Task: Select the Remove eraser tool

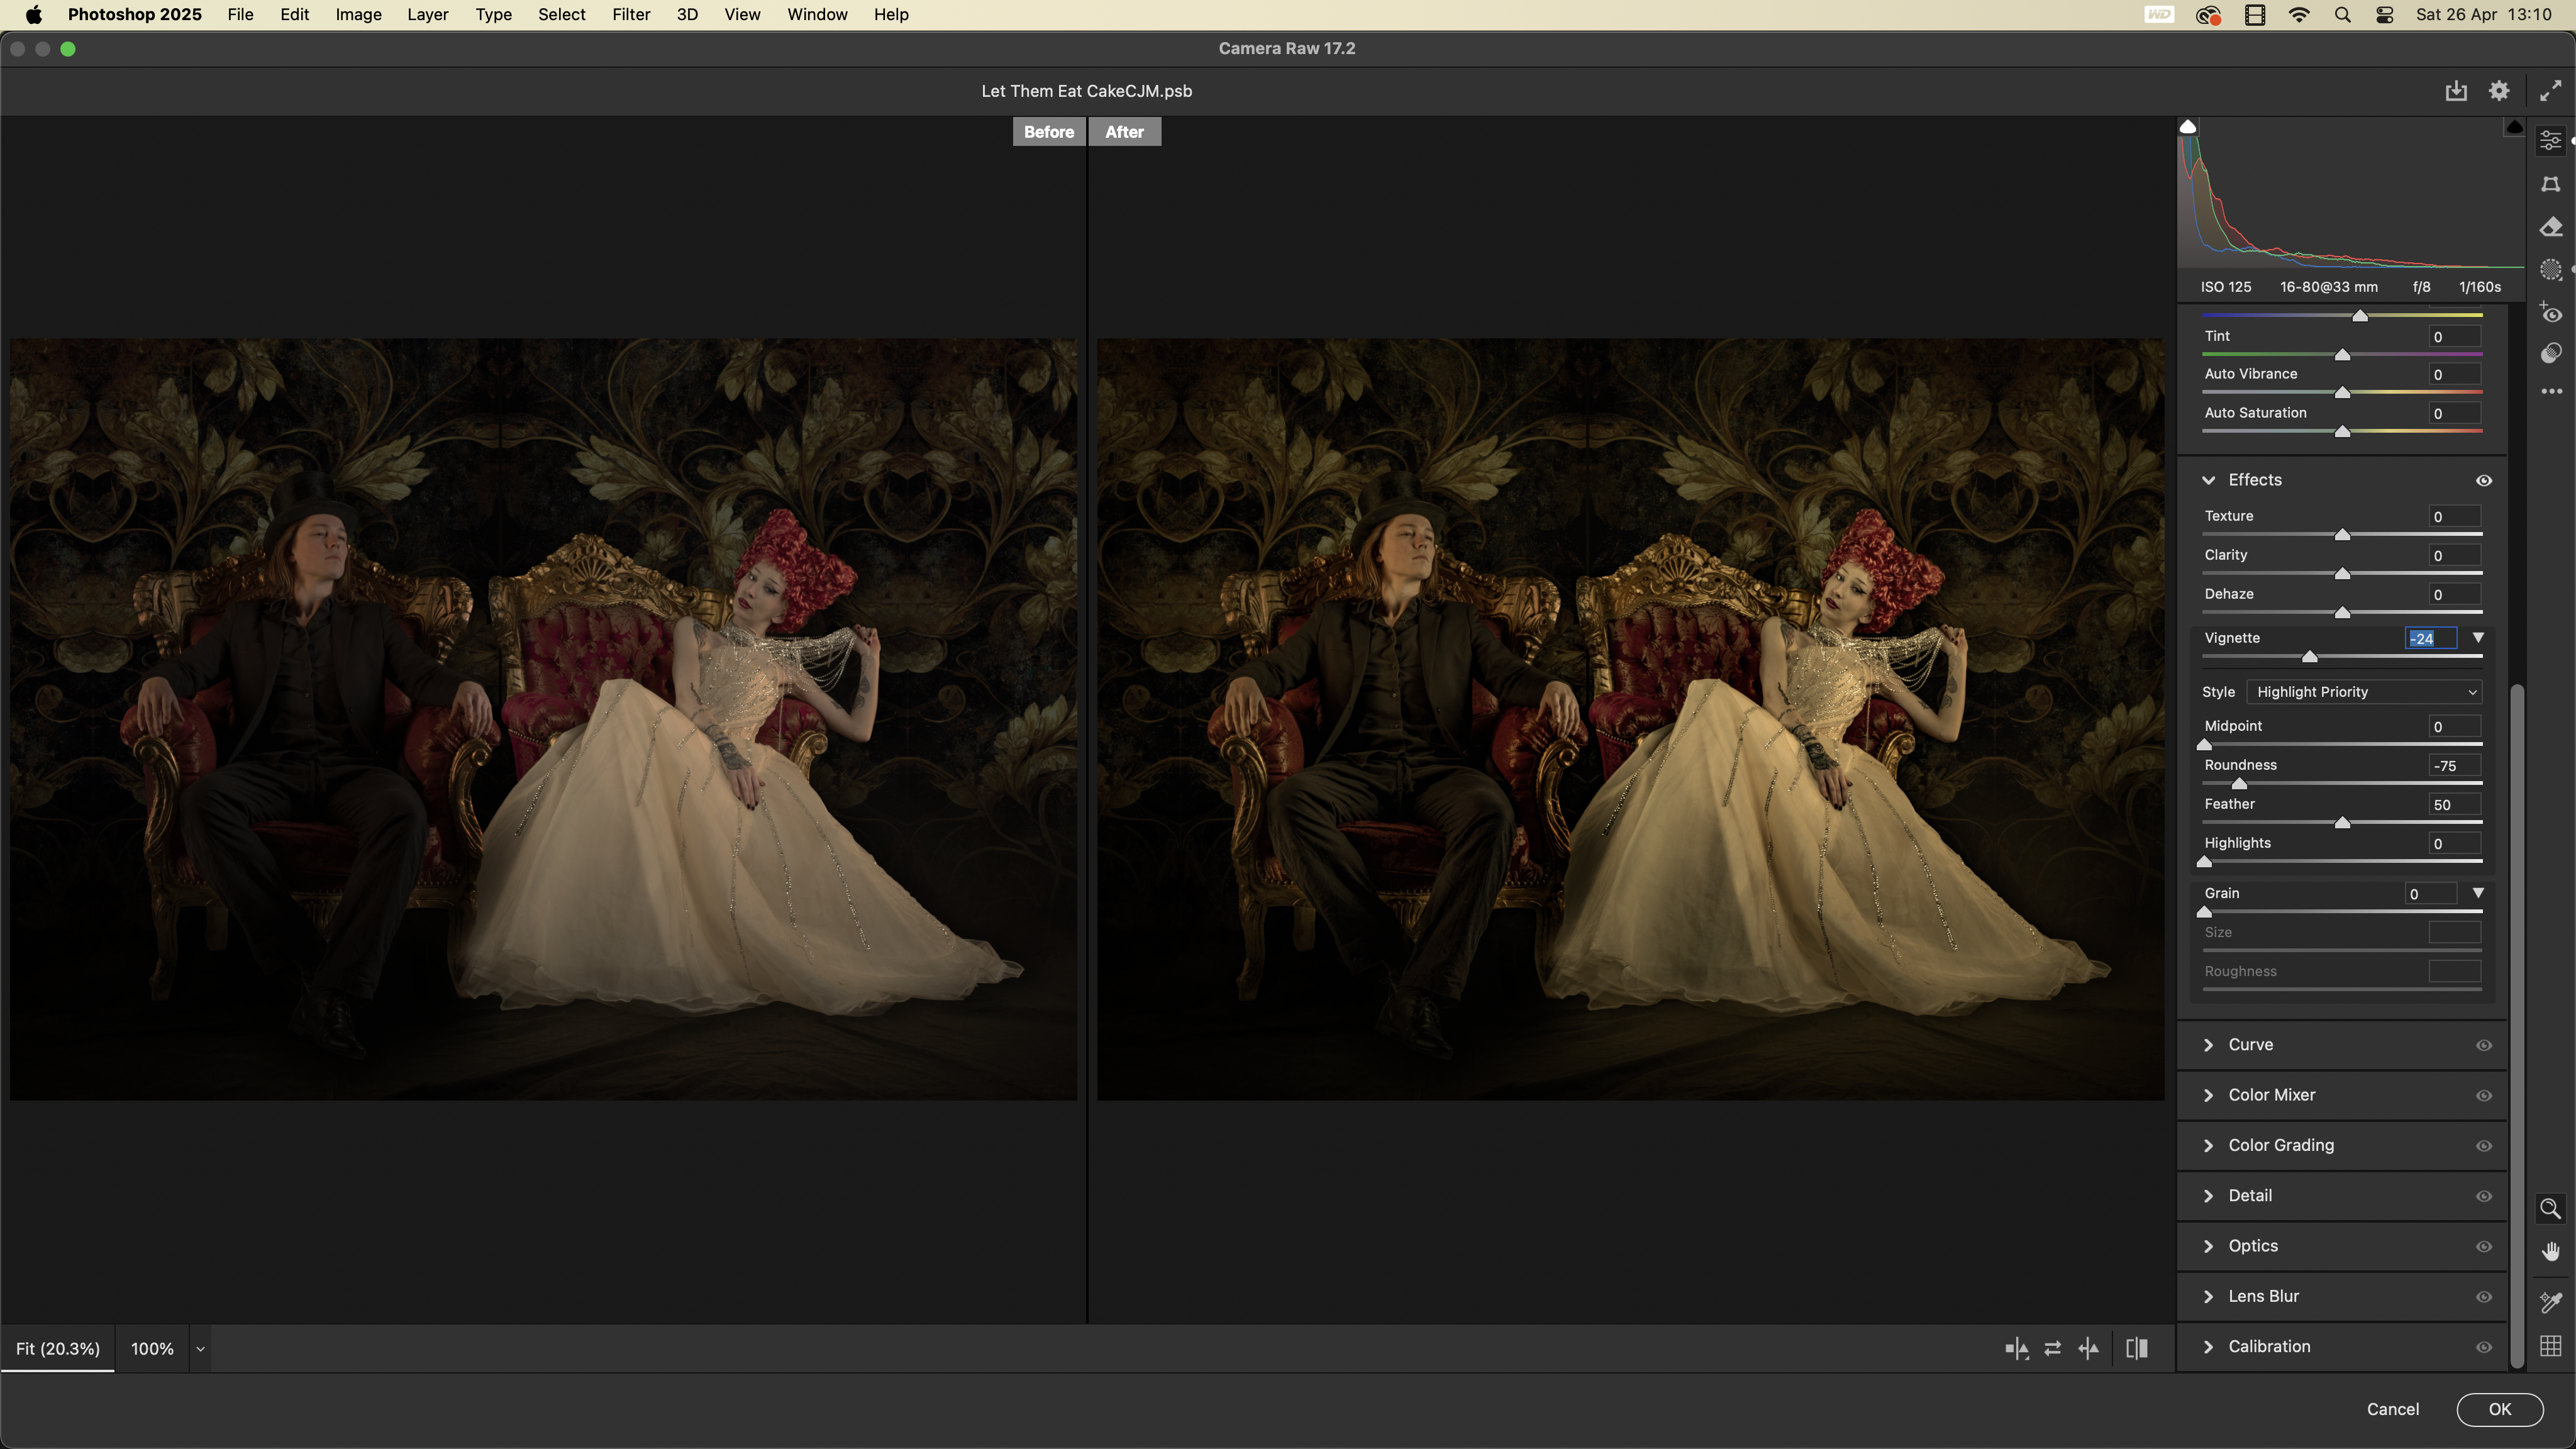Action: click(x=2550, y=227)
